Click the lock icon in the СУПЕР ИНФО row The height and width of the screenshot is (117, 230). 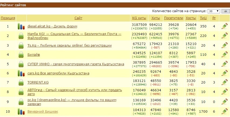21,64
